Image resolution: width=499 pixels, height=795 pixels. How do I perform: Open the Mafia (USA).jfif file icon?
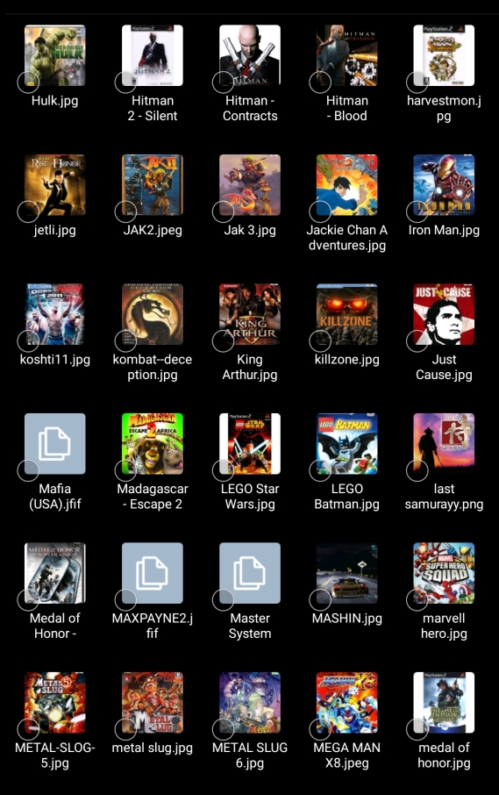point(54,444)
